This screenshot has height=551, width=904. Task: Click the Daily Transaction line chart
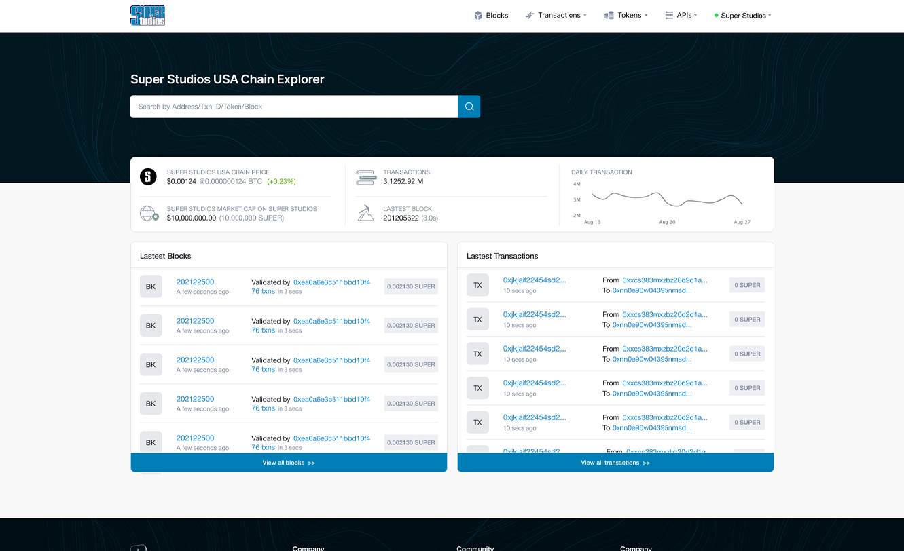[x=666, y=199]
